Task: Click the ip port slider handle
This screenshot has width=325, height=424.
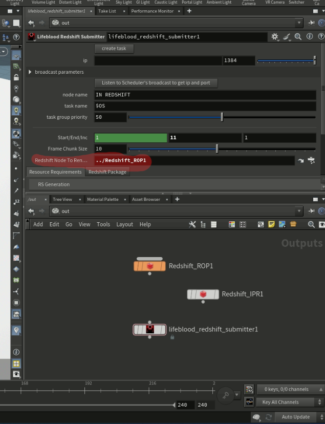Action: 315,60
